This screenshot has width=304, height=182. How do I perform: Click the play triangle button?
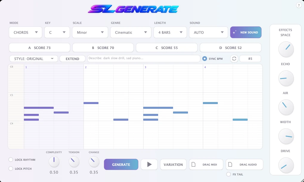[x=149, y=164]
